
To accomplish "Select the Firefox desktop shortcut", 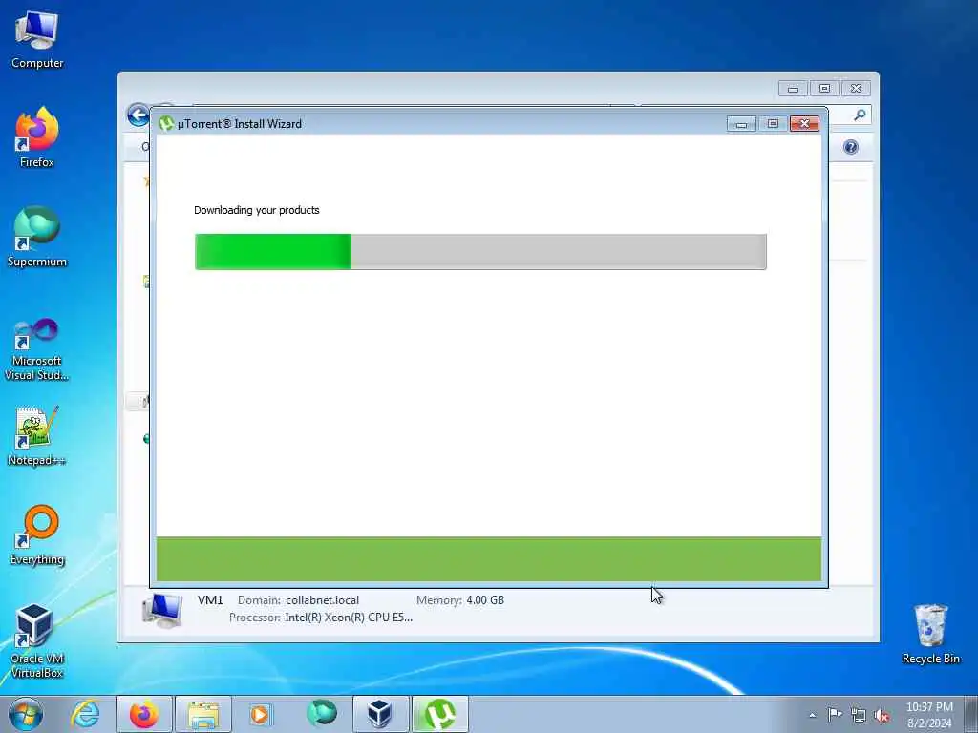I will tap(37, 136).
